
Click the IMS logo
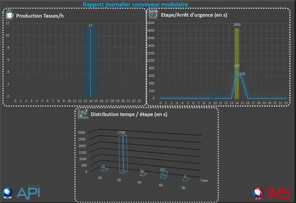point(272,193)
